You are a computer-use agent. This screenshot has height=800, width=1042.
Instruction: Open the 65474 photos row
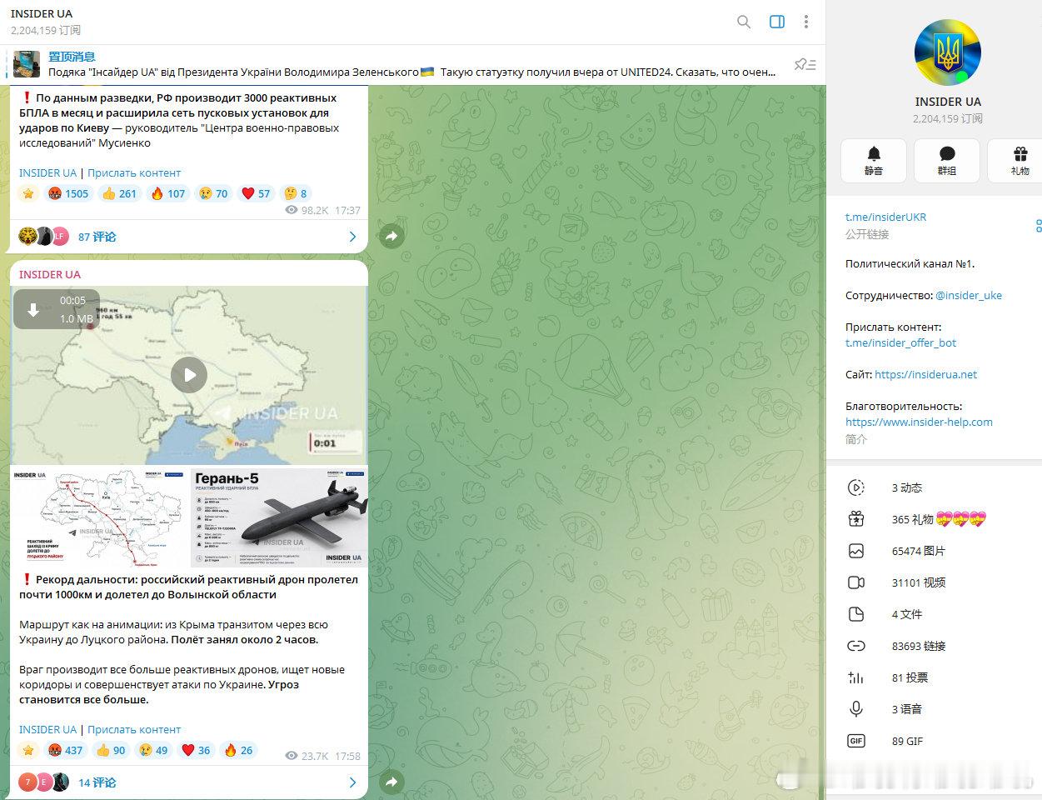[934, 551]
